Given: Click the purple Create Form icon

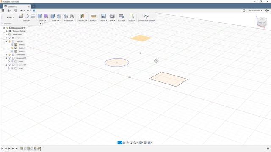Looking at the screenshot, I should click(46, 16).
